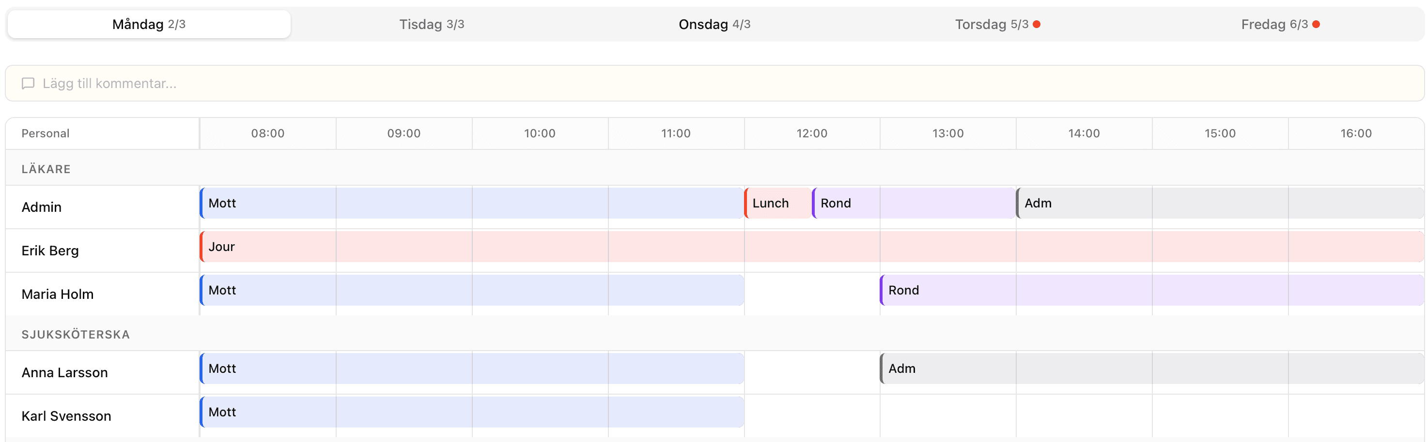The image size is (1427, 442).
Task: Click the red alert dot on Torsdag
Action: tap(1037, 24)
